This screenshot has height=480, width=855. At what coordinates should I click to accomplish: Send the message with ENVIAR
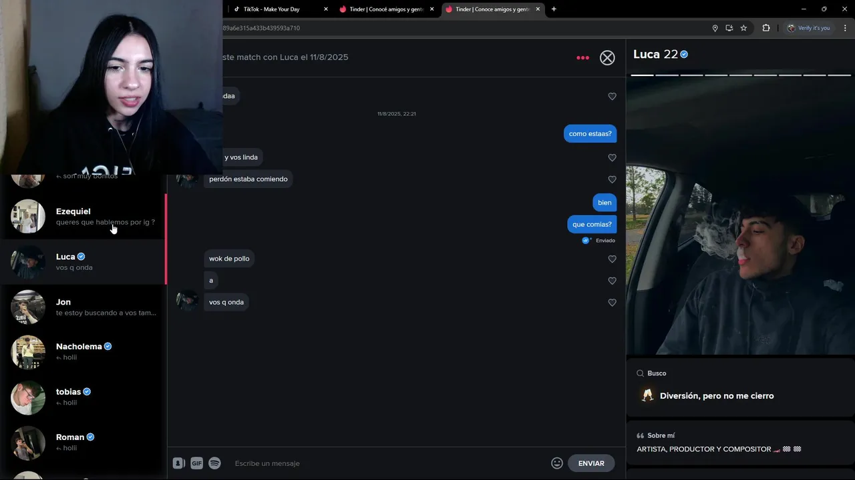[591, 463]
